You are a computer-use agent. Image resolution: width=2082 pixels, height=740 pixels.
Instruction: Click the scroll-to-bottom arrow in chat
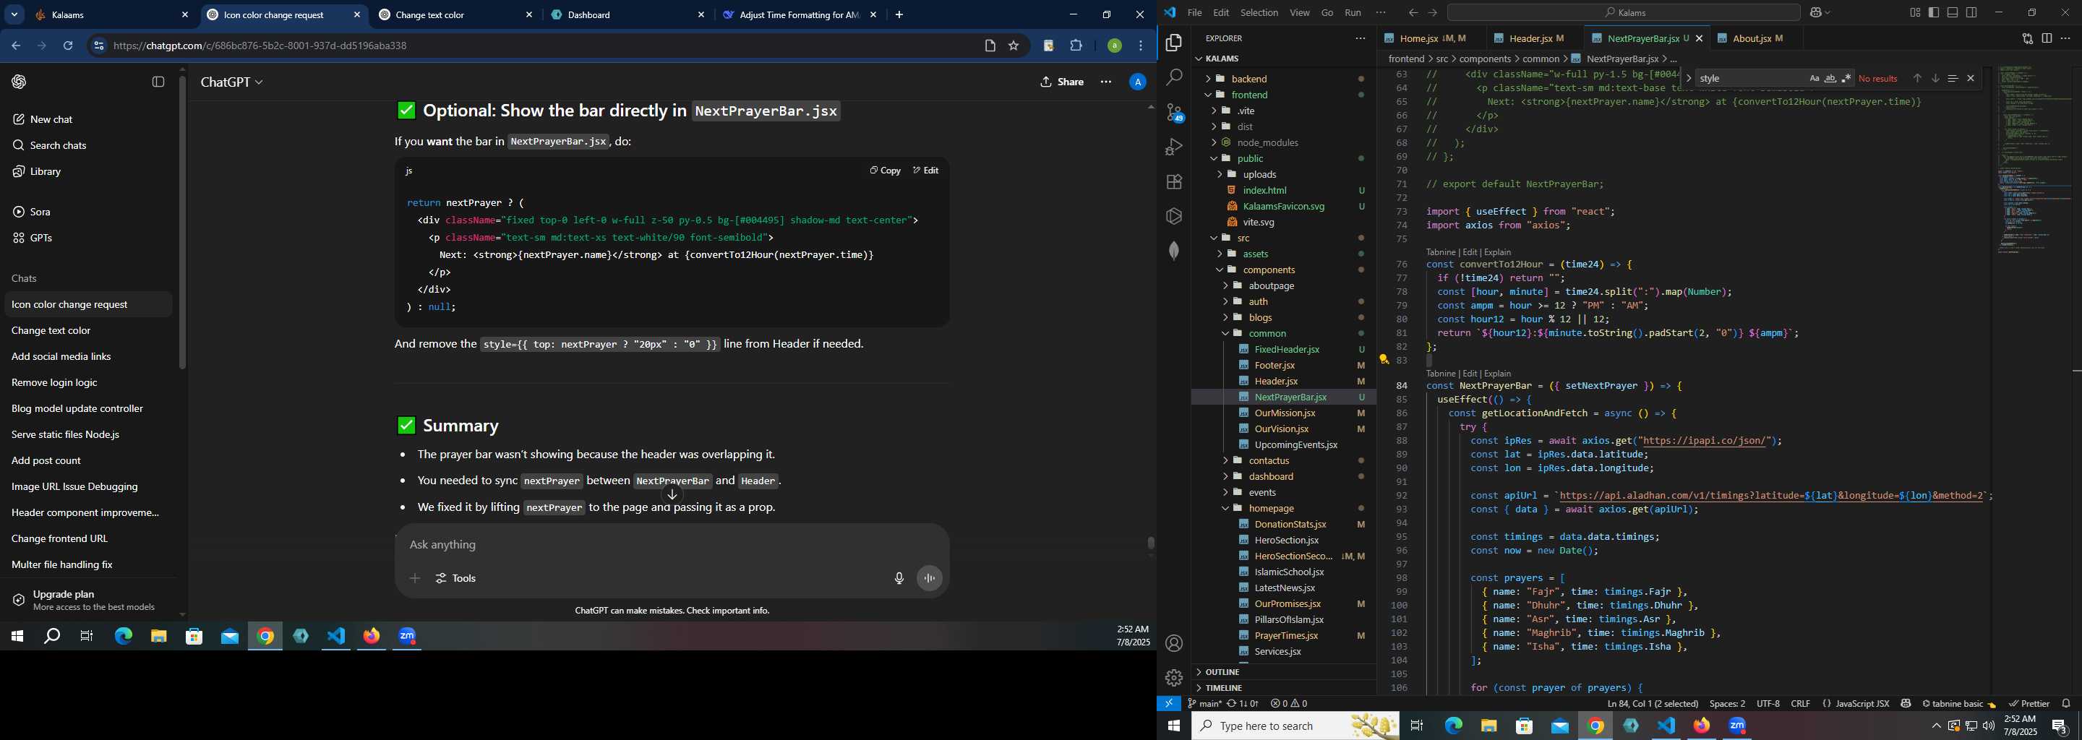tap(672, 494)
